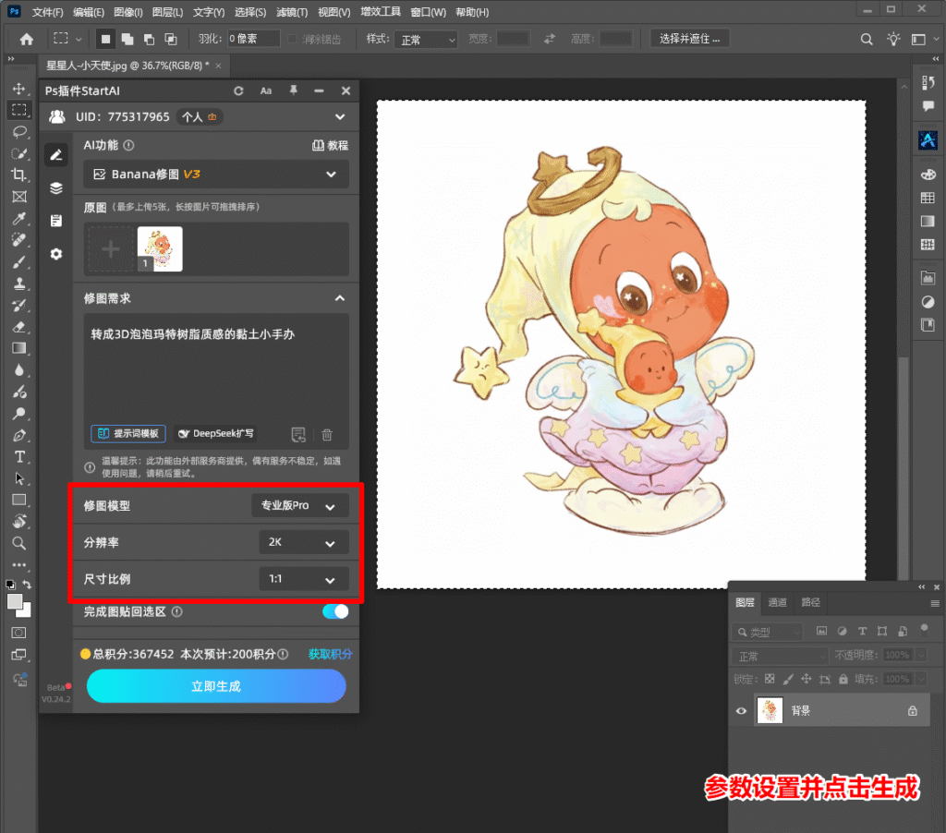This screenshot has width=946, height=833.
Task: Open the 修图模型 专业版Pro dropdown
Action: point(300,505)
